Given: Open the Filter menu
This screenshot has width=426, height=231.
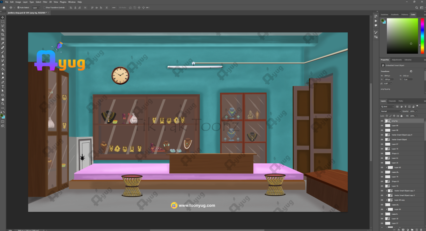Looking at the screenshot, I should click(x=45, y=2).
